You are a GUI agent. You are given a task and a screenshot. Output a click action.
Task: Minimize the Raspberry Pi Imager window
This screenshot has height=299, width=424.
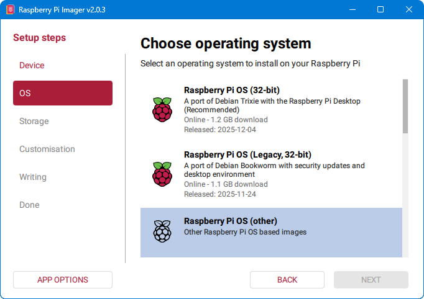[x=354, y=10]
